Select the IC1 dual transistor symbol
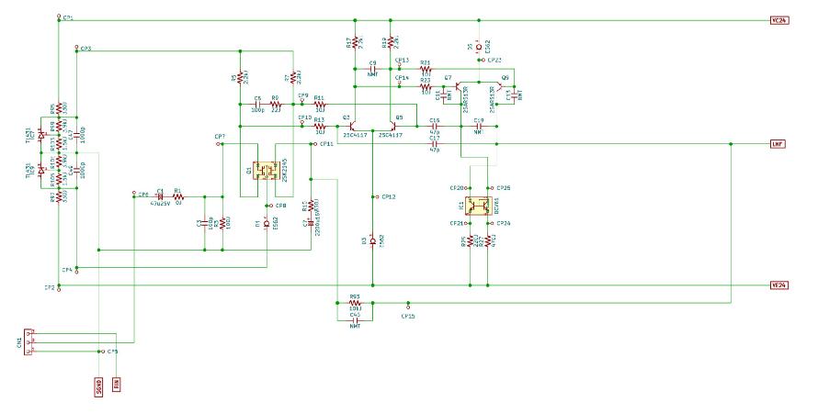Viewport: 818px width, 413px height. click(x=479, y=206)
